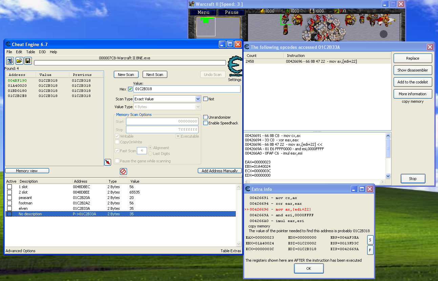Click the floppy disk save icon
The height and width of the screenshot is (281, 438).
point(28,61)
